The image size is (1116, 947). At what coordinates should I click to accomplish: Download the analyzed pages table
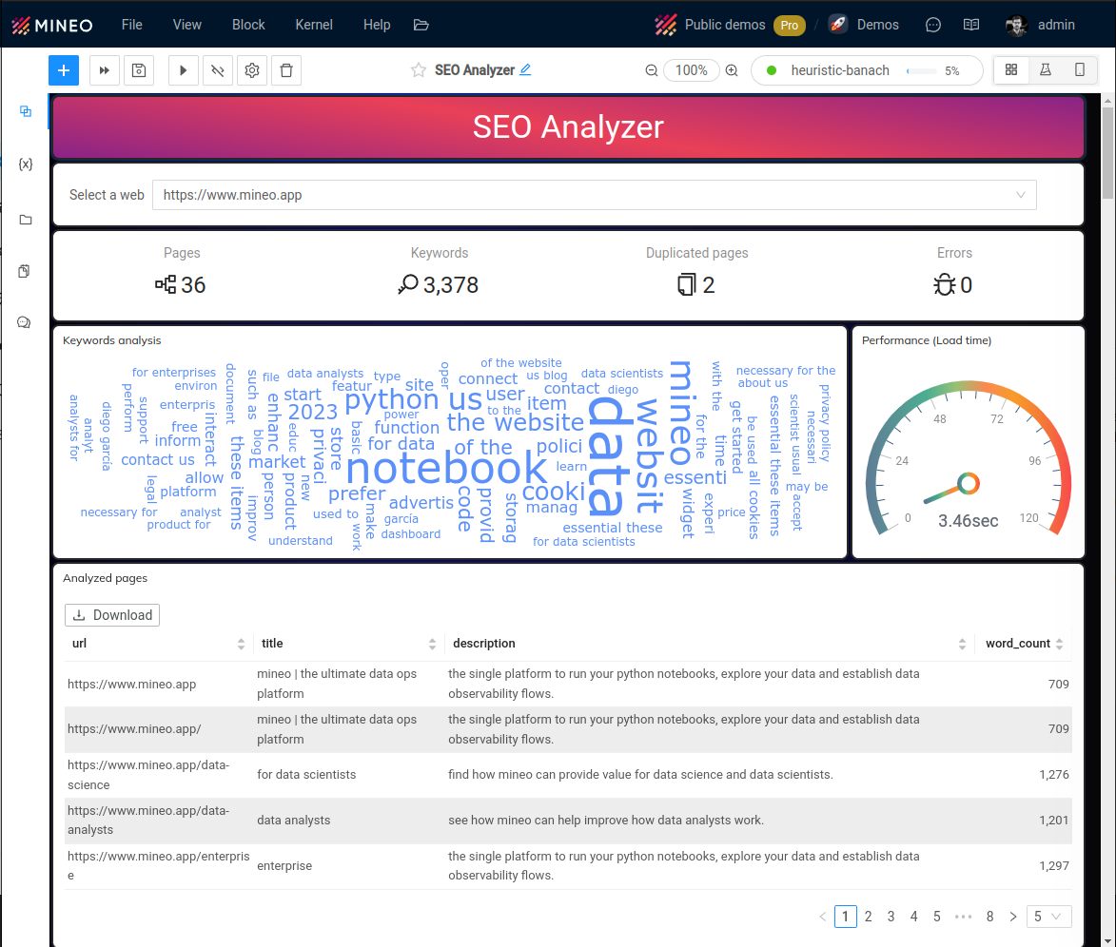tap(112, 615)
